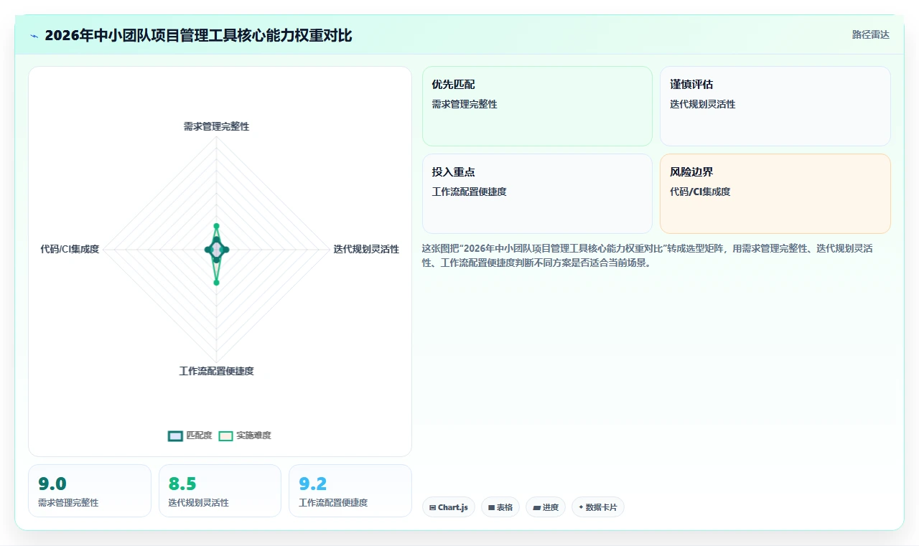Select the 进度 tag
Screen dimensions: 919x546
coord(546,507)
